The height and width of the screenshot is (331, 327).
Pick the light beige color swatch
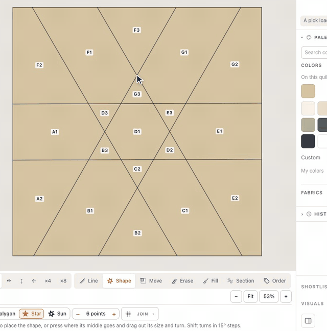[x=322, y=108]
